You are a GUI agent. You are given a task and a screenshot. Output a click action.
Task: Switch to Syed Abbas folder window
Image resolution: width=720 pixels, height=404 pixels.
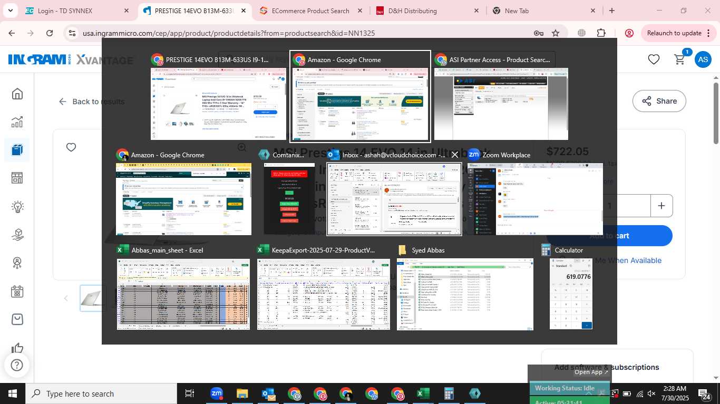click(465, 288)
